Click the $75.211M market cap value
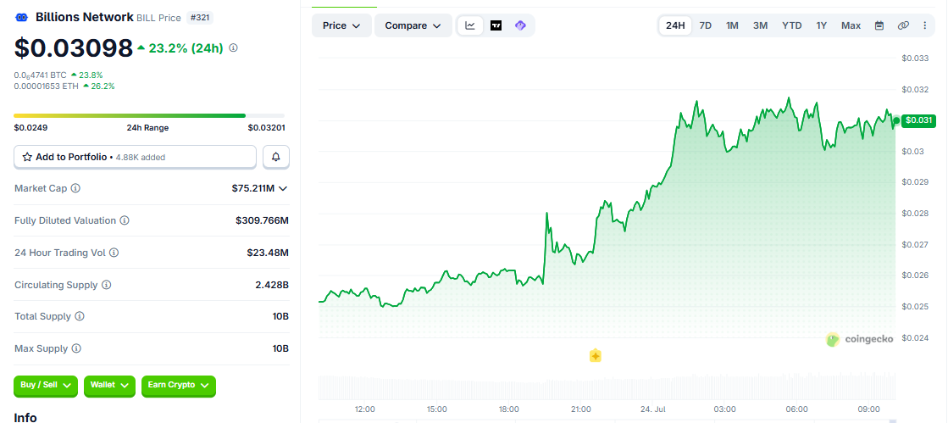Viewport: 948px width, 423px height. pyautogui.click(x=252, y=188)
